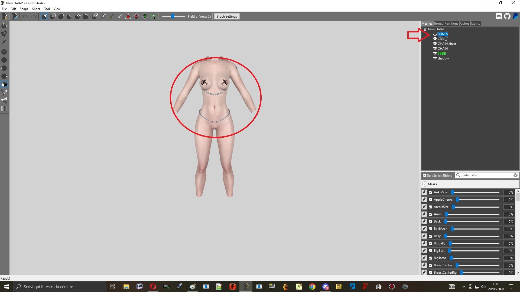Toggle the Bones display bone icon

point(4,100)
